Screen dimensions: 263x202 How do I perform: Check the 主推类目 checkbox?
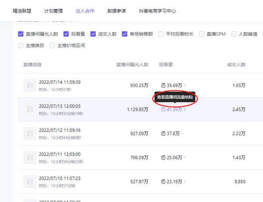(21, 46)
